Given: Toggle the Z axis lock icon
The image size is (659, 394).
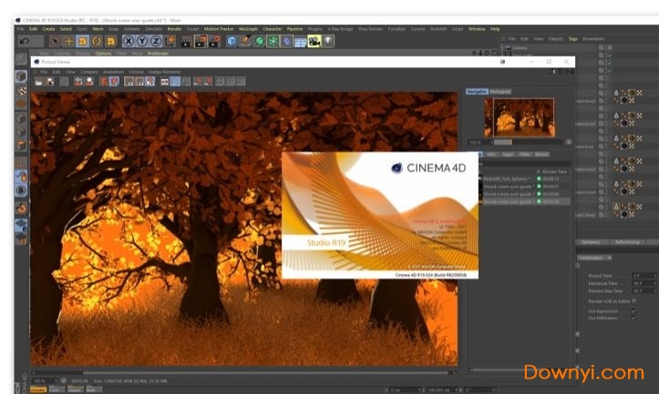Looking at the screenshot, I should click(156, 41).
